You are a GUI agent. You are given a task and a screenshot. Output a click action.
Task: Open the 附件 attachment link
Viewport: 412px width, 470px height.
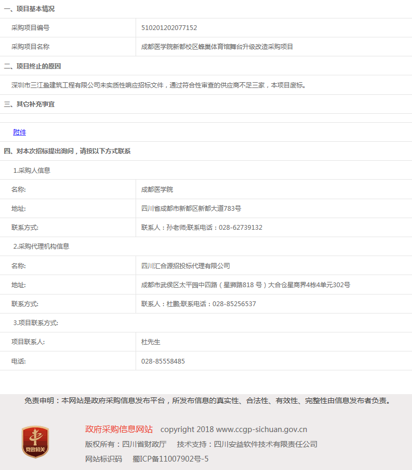(20, 132)
